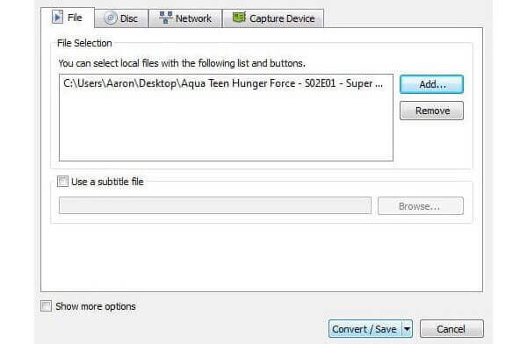Image resolution: width=527 pixels, height=344 pixels.
Task: Click the Disc tab CD icon
Action: coord(111,18)
